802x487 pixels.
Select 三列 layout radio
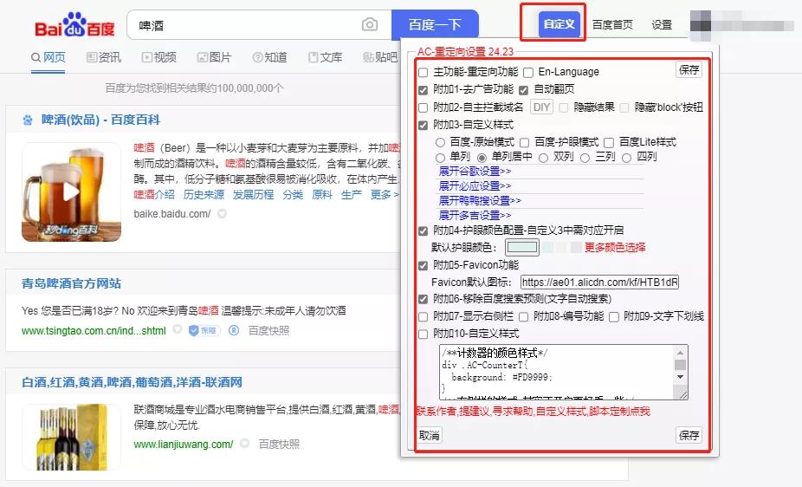(x=585, y=158)
